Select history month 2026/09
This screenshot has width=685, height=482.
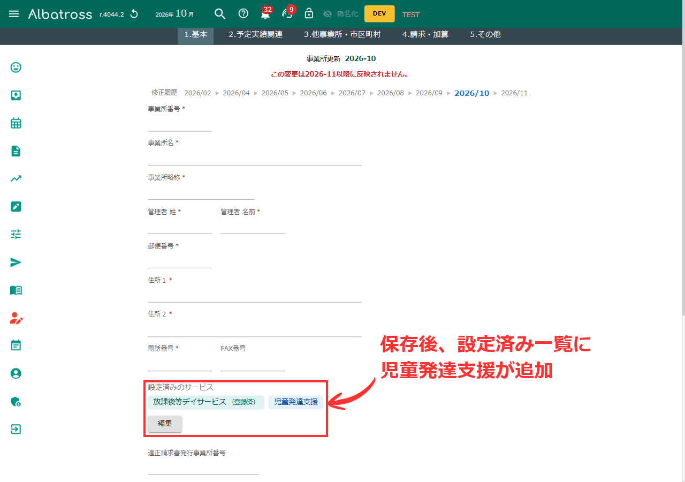point(429,93)
